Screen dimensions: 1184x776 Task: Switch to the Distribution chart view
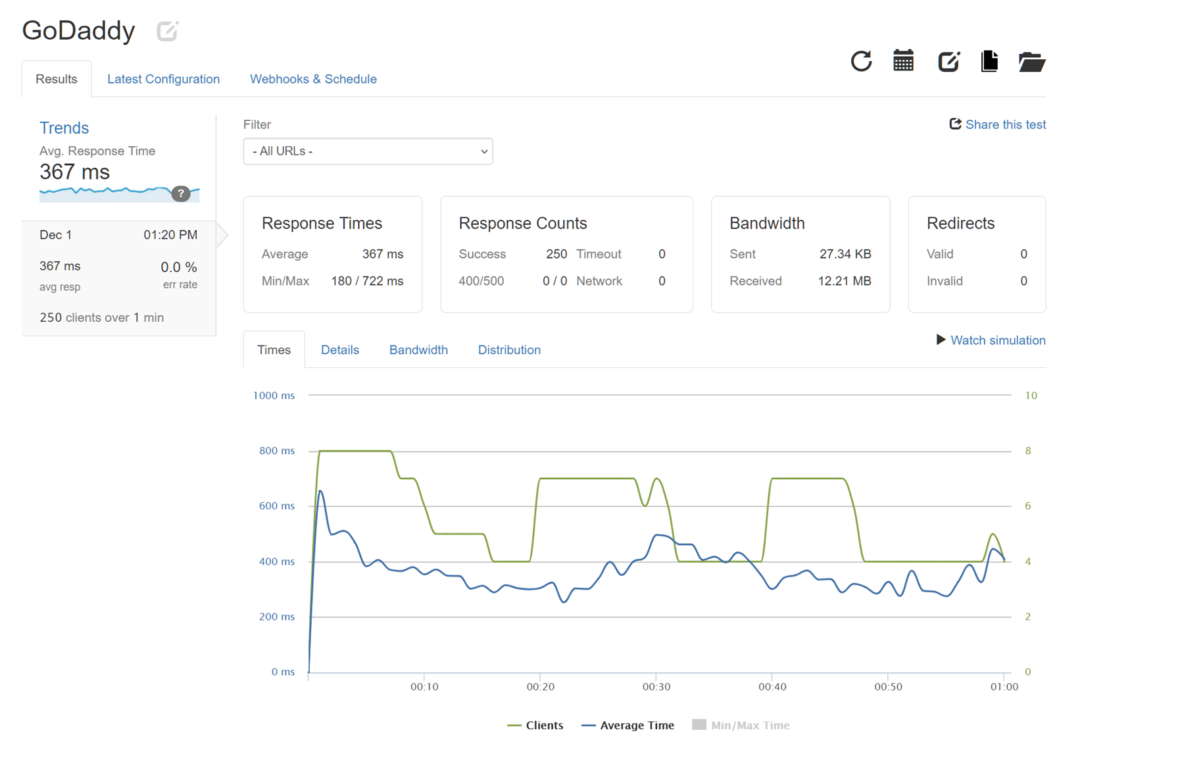[508, 349]
